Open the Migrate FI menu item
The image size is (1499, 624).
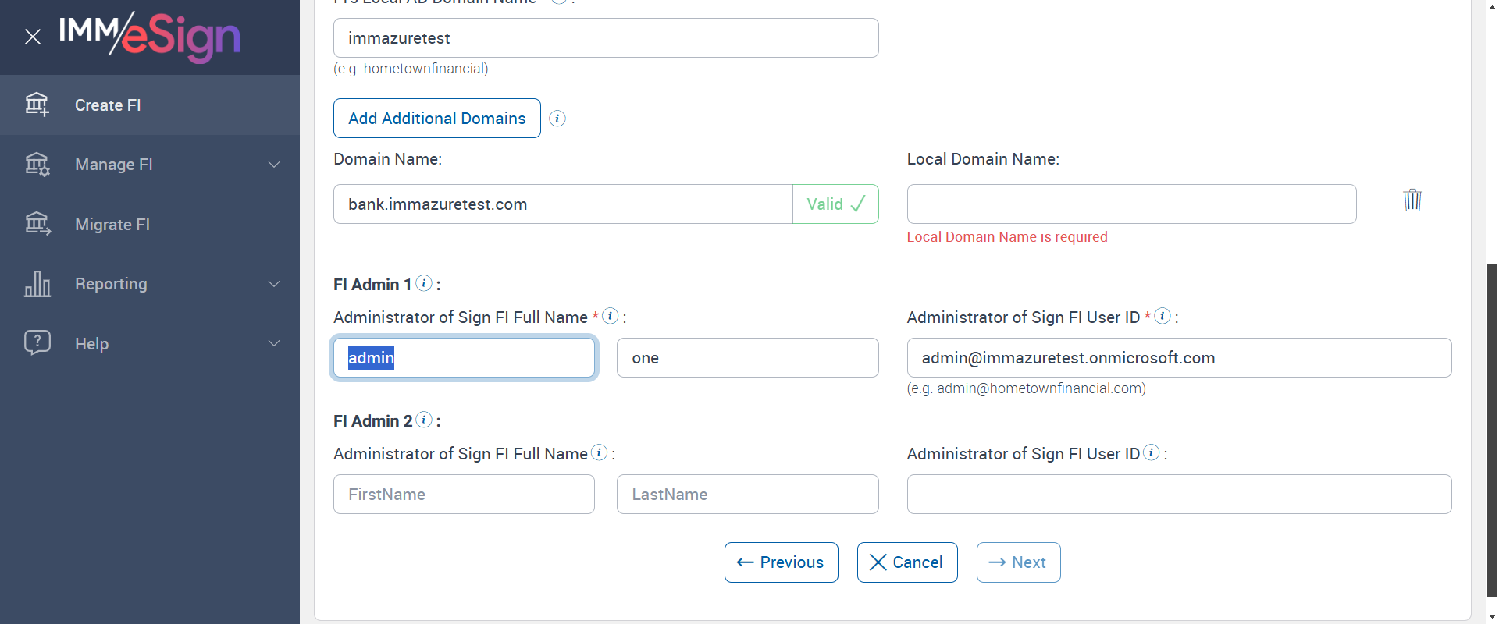point(112,225)
